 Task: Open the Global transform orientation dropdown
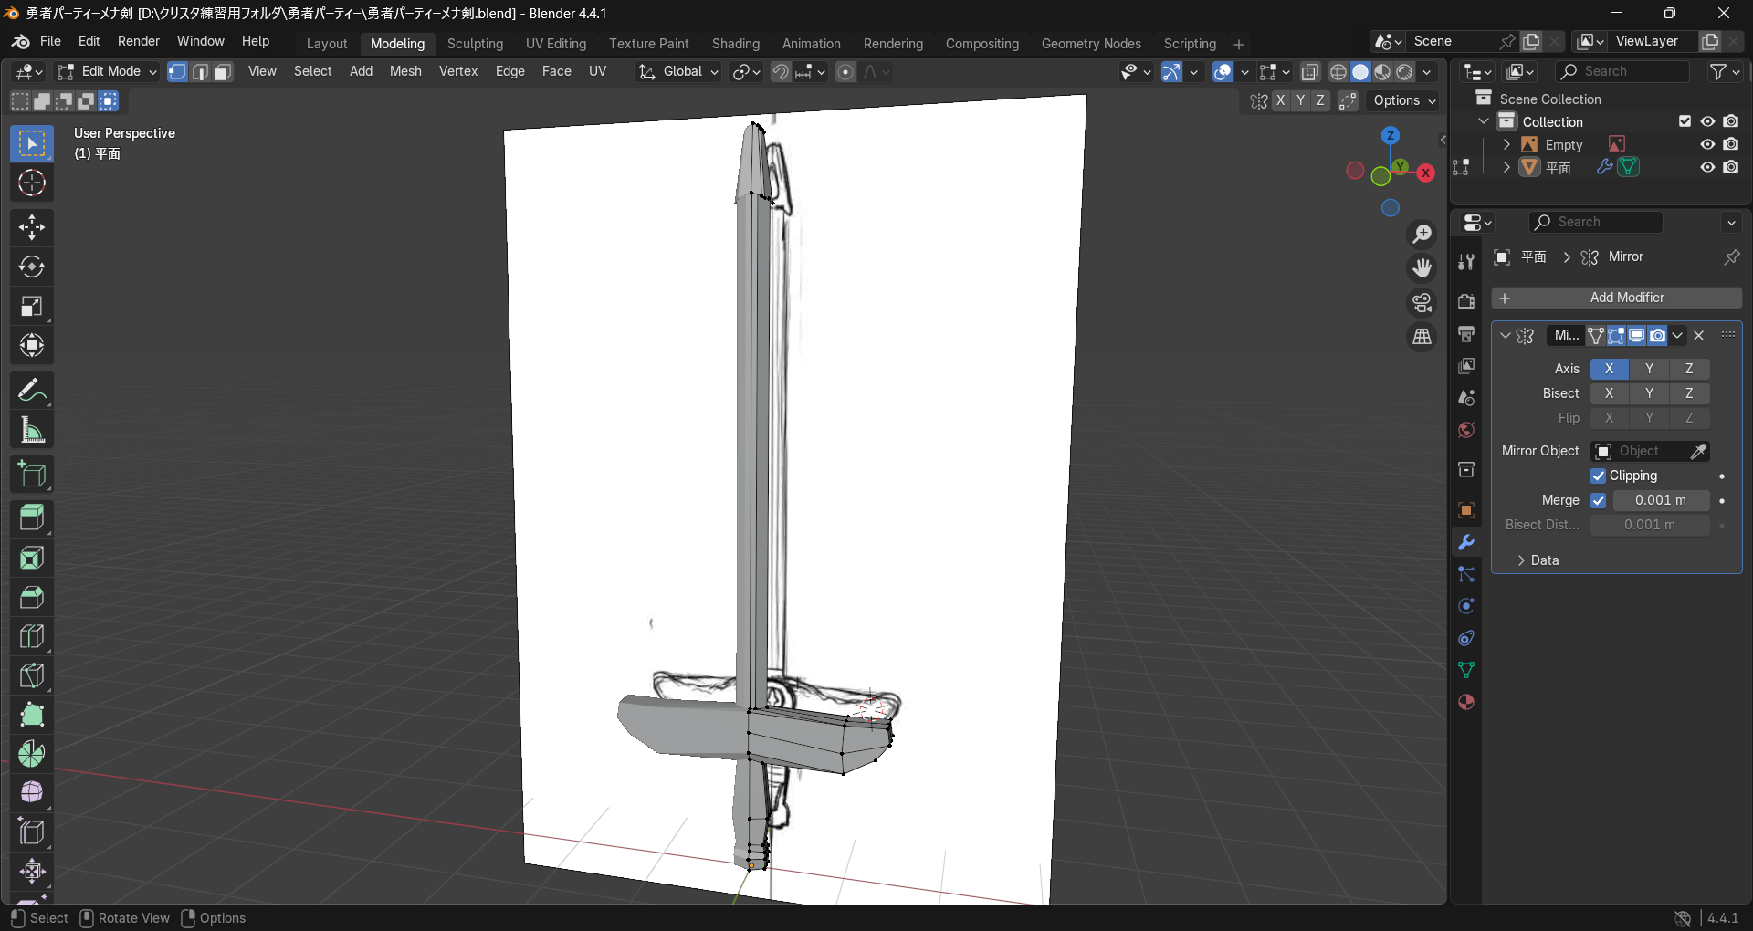(680, 72)
